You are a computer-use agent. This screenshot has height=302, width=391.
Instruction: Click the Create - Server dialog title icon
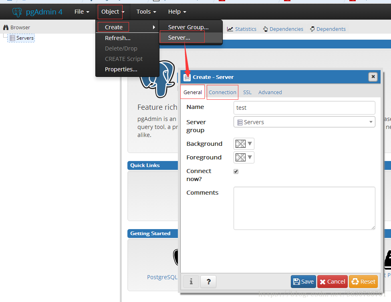(187, 77)
